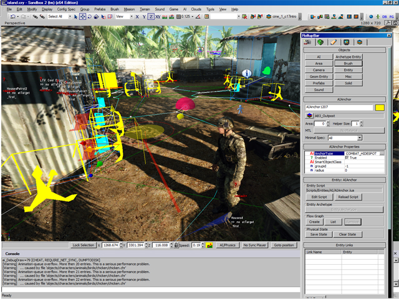Viewport: 399px width, 299px height.
Task: Click the AIAnchor1207 name field
Action: pyautogui.click(x=339, y=107)
